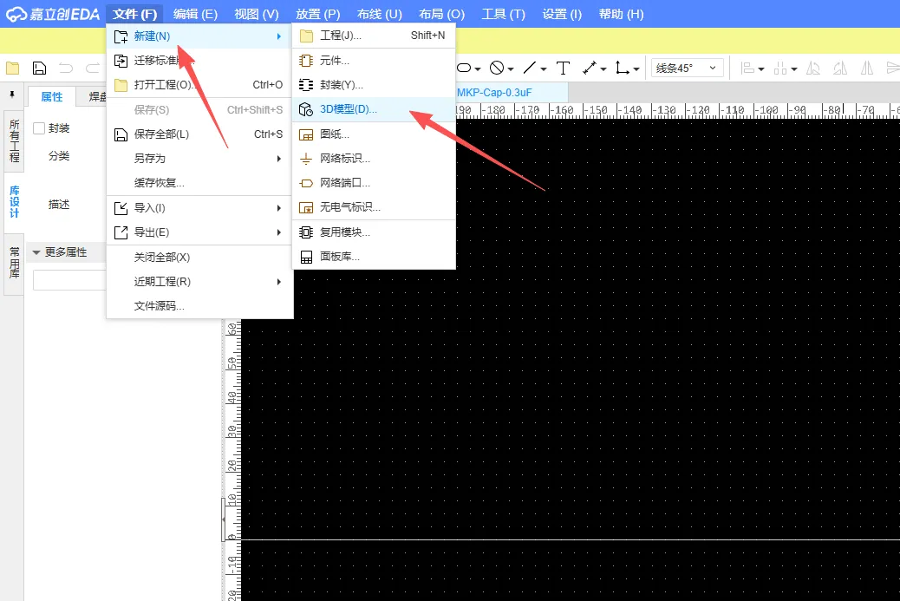Create new 面板库... from submenu
The image size is (900, 601).
click(x=374, y=257)
